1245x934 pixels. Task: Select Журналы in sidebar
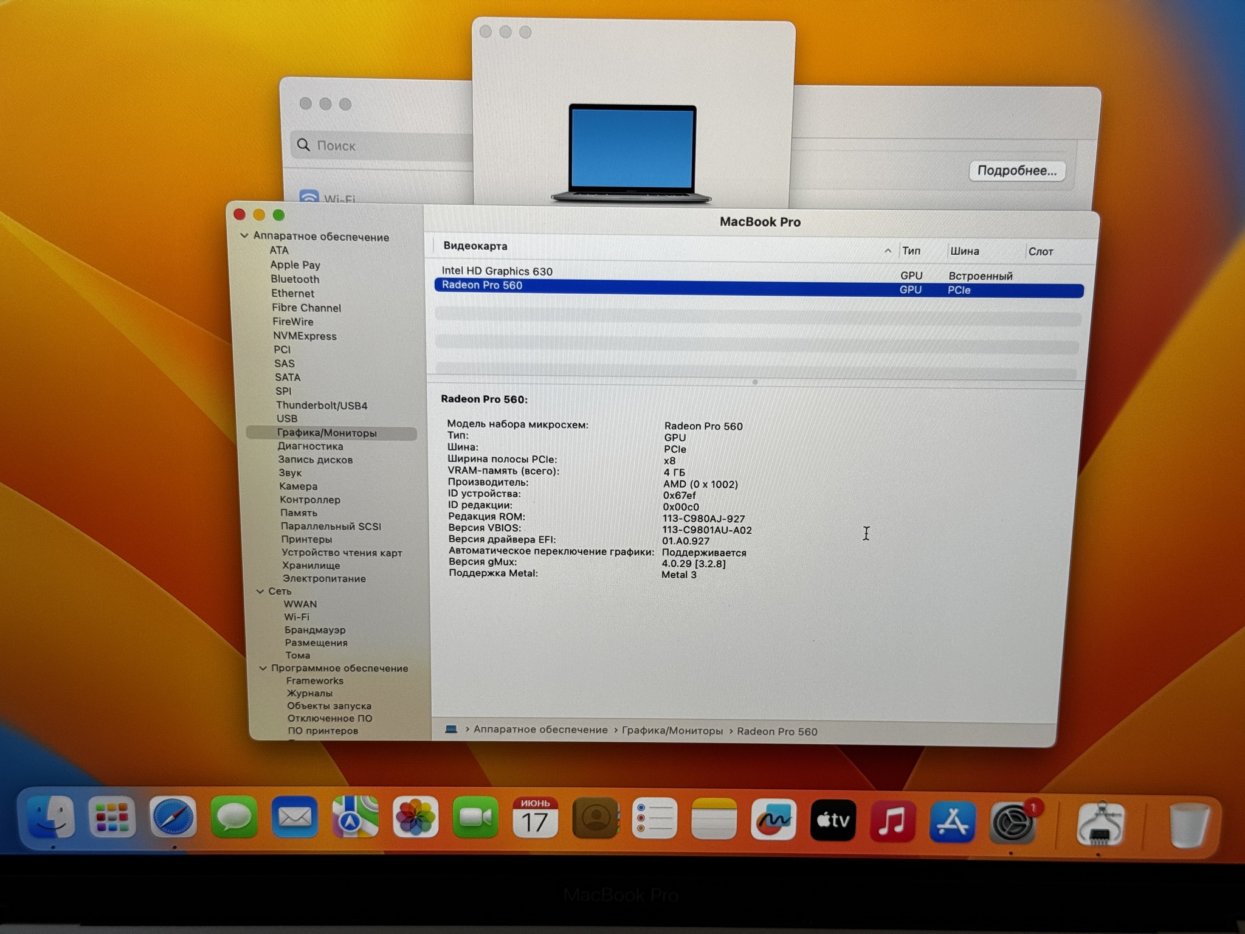[309, 693]
